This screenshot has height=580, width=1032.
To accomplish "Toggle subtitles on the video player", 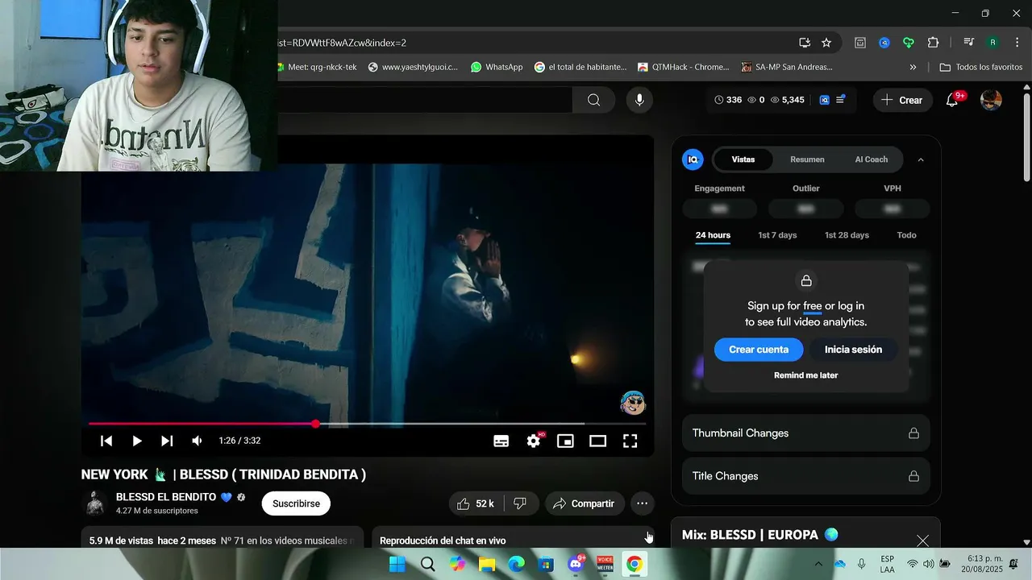I will (501, 441).
